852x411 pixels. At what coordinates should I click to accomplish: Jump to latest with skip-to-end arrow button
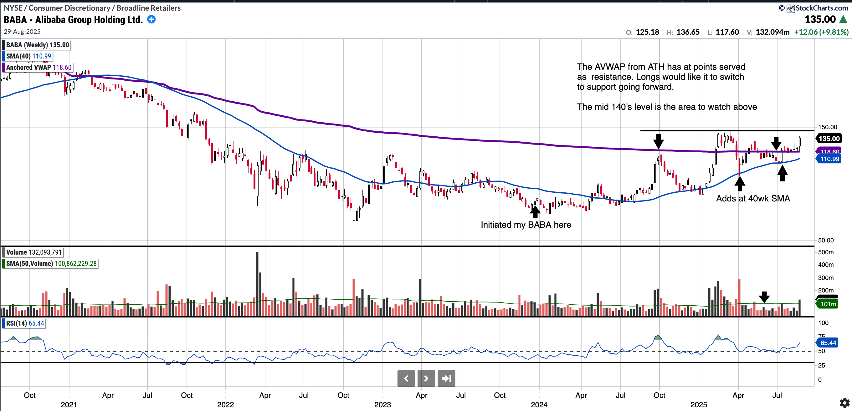point(446,378)
